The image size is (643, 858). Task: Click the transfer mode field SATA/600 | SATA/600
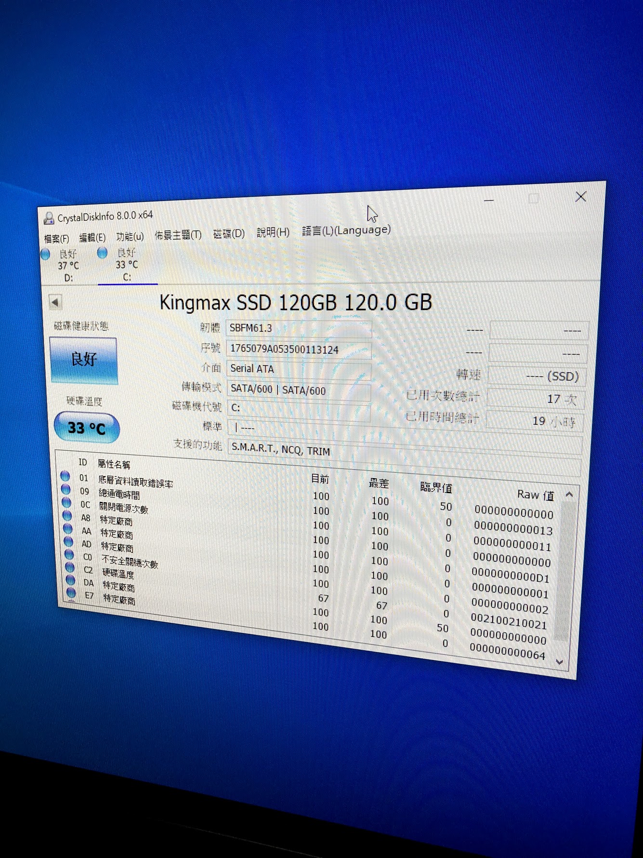(299, 389)
